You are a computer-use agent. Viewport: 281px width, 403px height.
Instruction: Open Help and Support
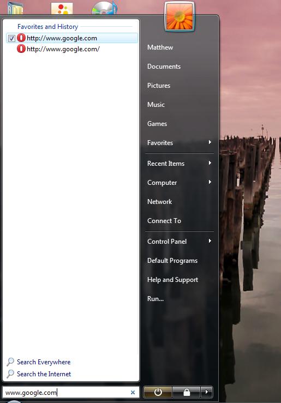172,280
